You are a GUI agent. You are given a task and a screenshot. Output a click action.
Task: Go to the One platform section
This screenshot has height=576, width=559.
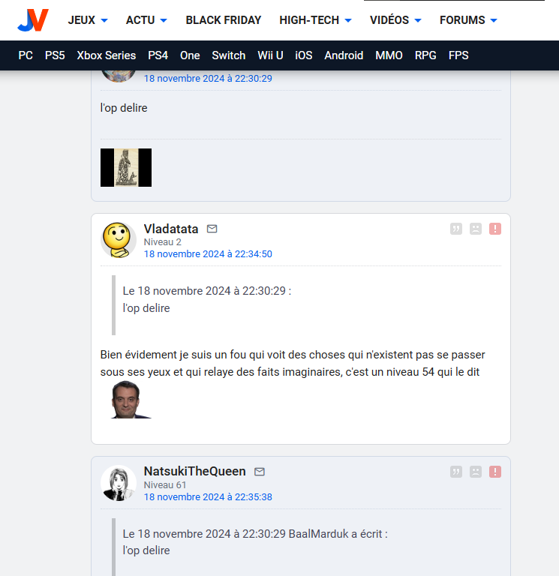point(190,55)
